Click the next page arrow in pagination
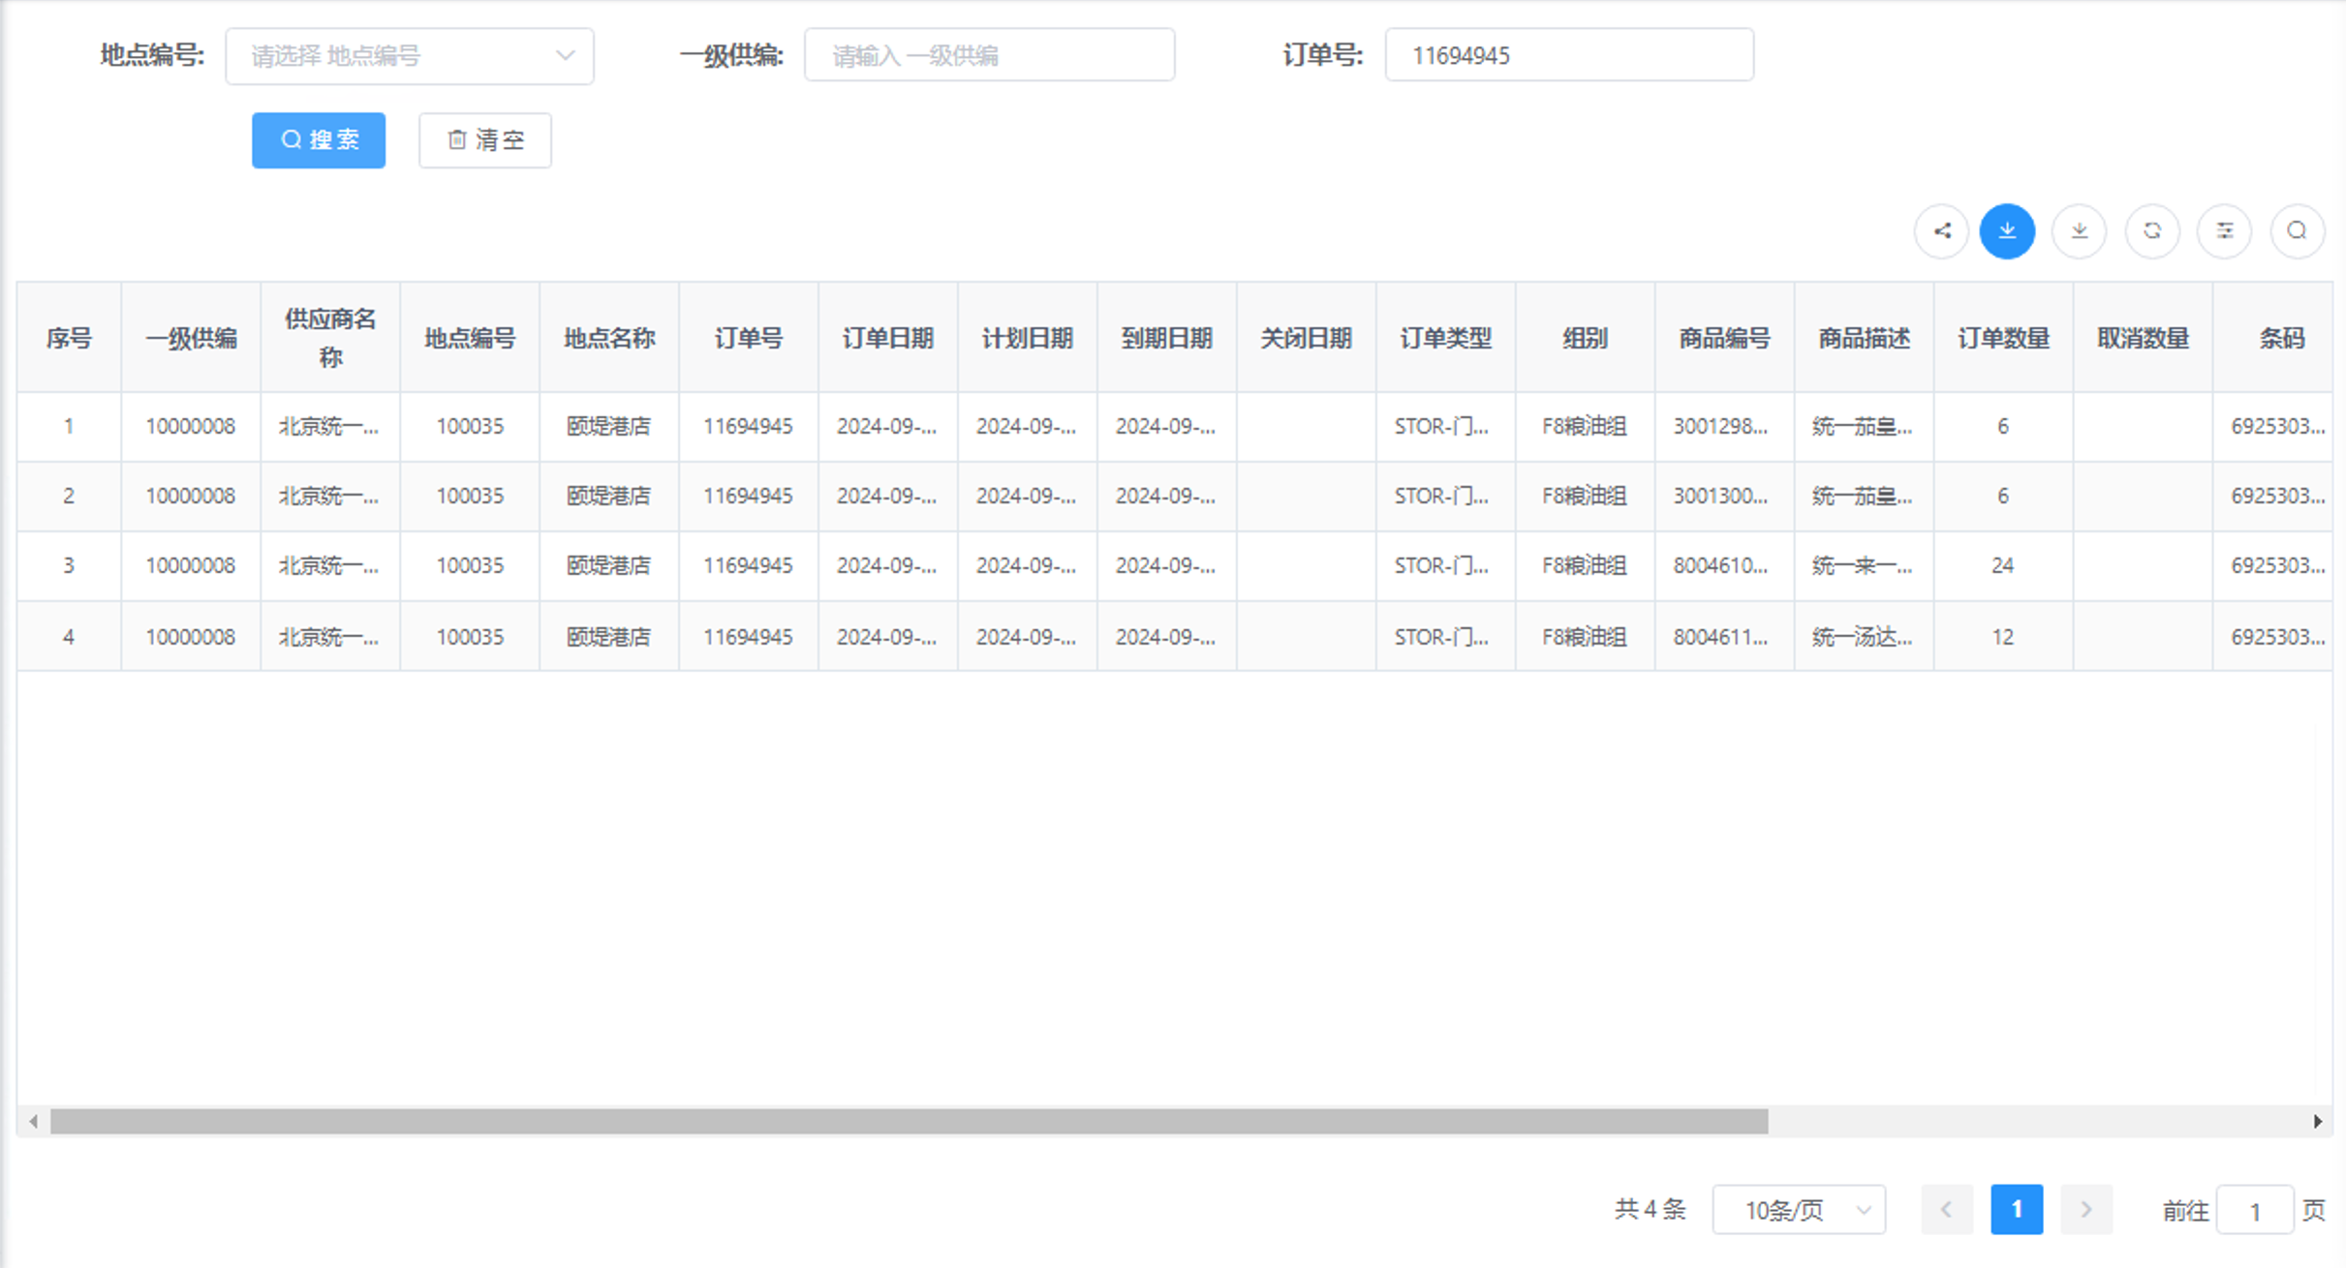 2085,1209
